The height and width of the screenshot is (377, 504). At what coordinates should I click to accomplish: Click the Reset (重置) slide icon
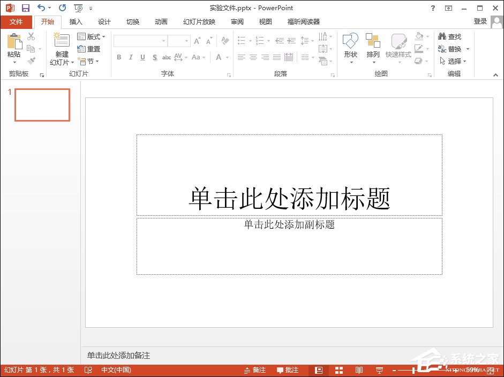90,48
